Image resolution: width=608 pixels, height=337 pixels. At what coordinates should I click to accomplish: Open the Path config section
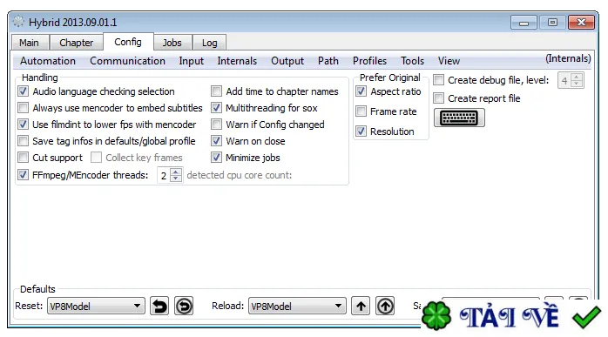pyautogui.click(x=328, y=61)
